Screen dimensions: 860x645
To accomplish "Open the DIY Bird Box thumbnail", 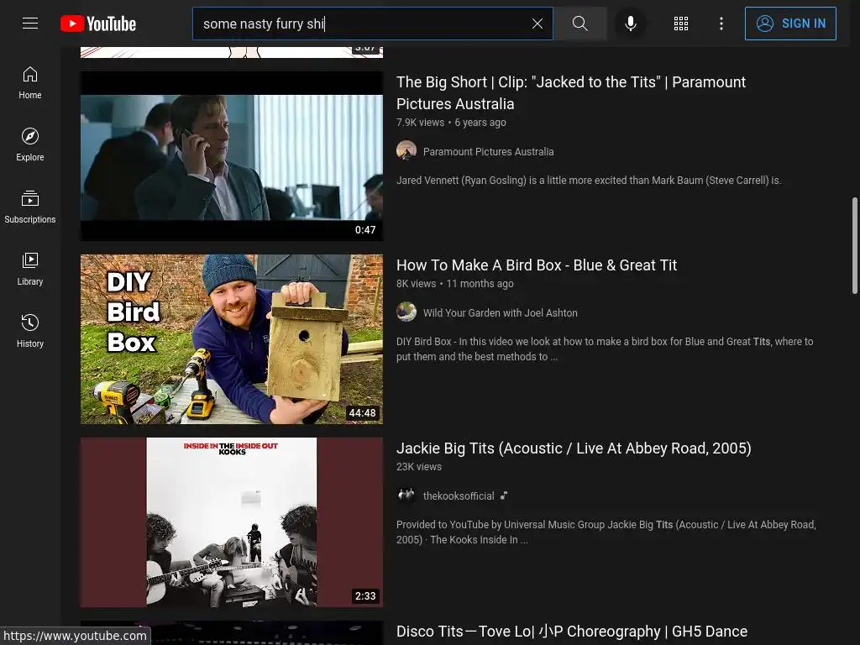I will click(232, 339).
